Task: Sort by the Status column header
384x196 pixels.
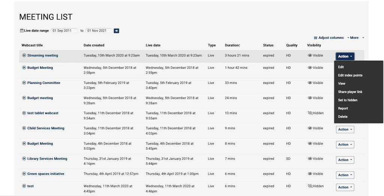Action: (268, 45)
